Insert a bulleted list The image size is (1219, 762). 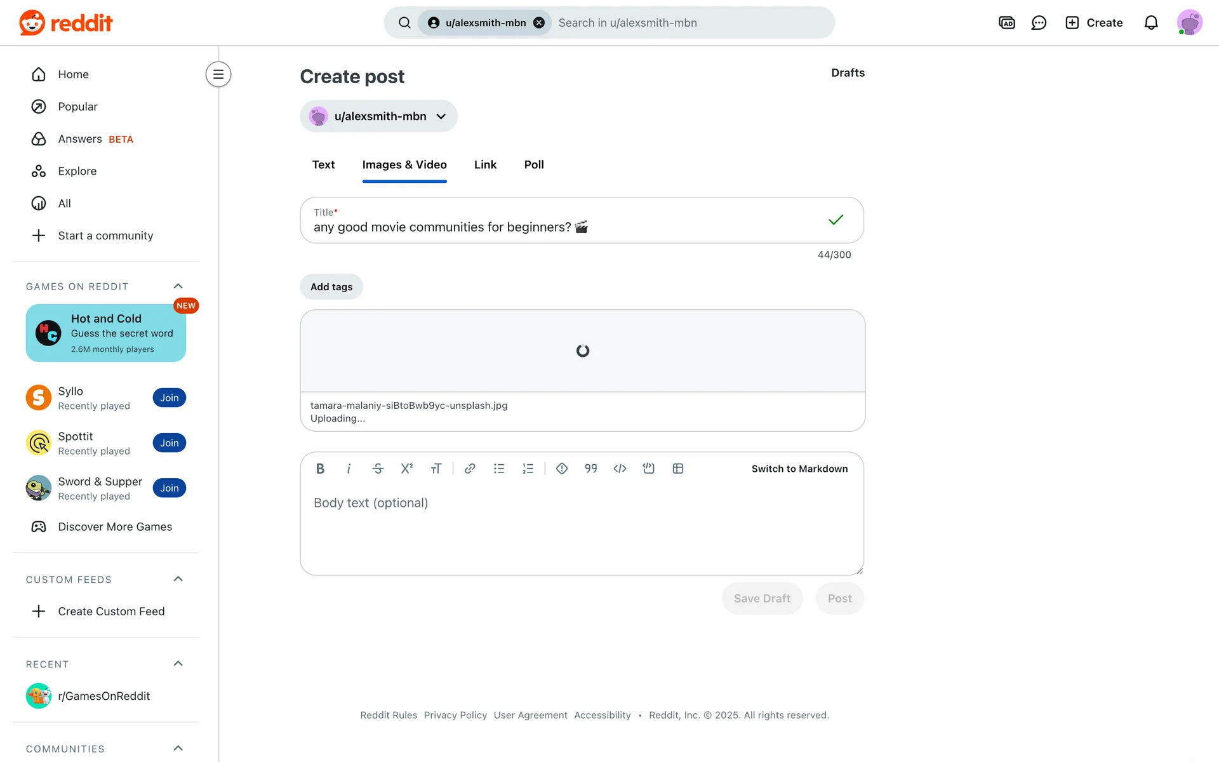point(499,469)
